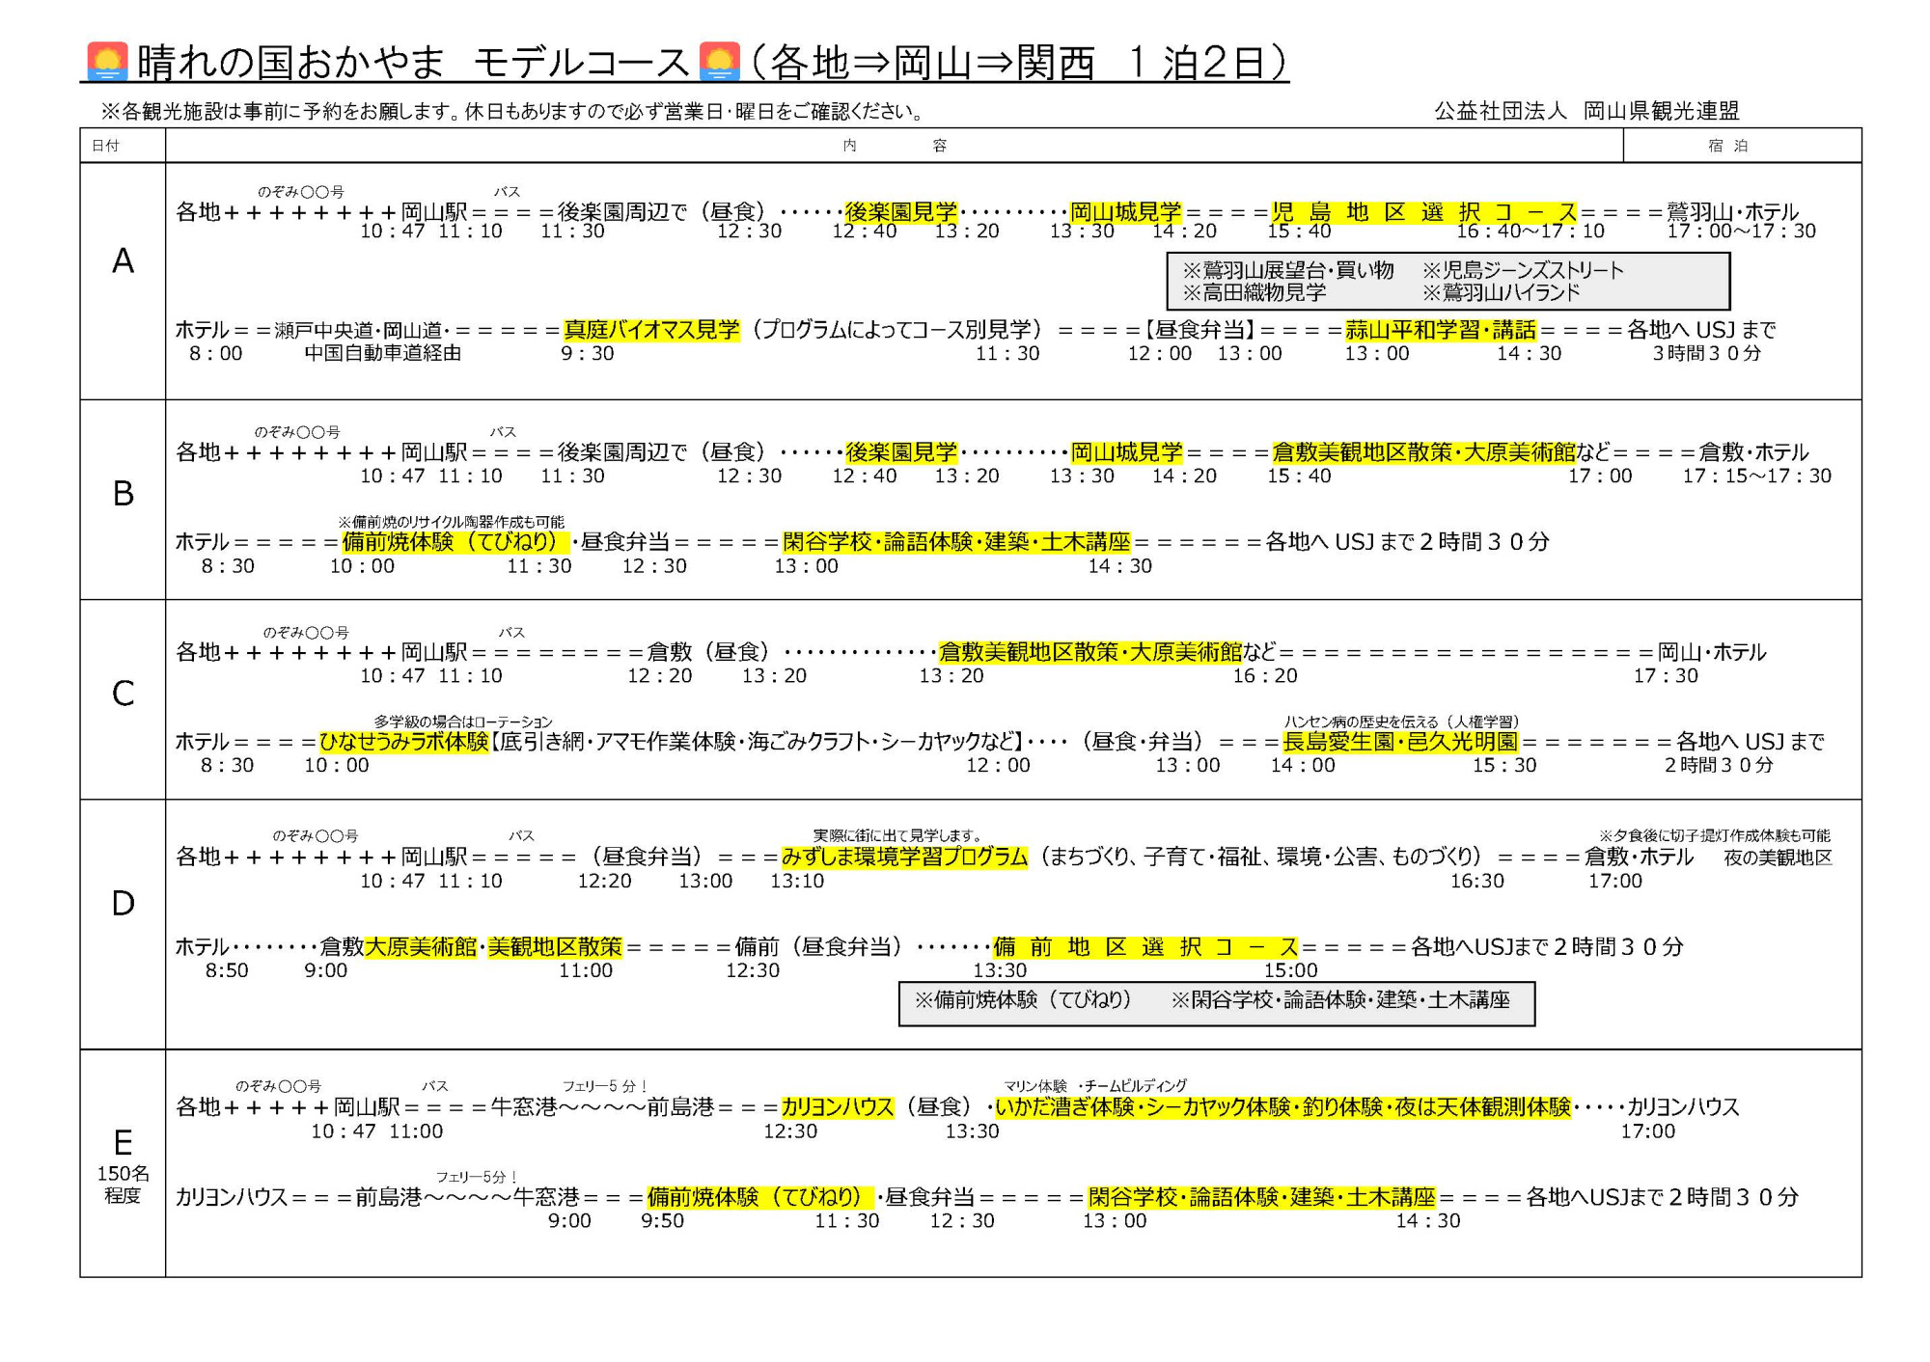Click highlighted 備前地区選択コース in course D
Image resolution: width=1930 pixels, height=1362 pixels.
(x=1145, y=946)
